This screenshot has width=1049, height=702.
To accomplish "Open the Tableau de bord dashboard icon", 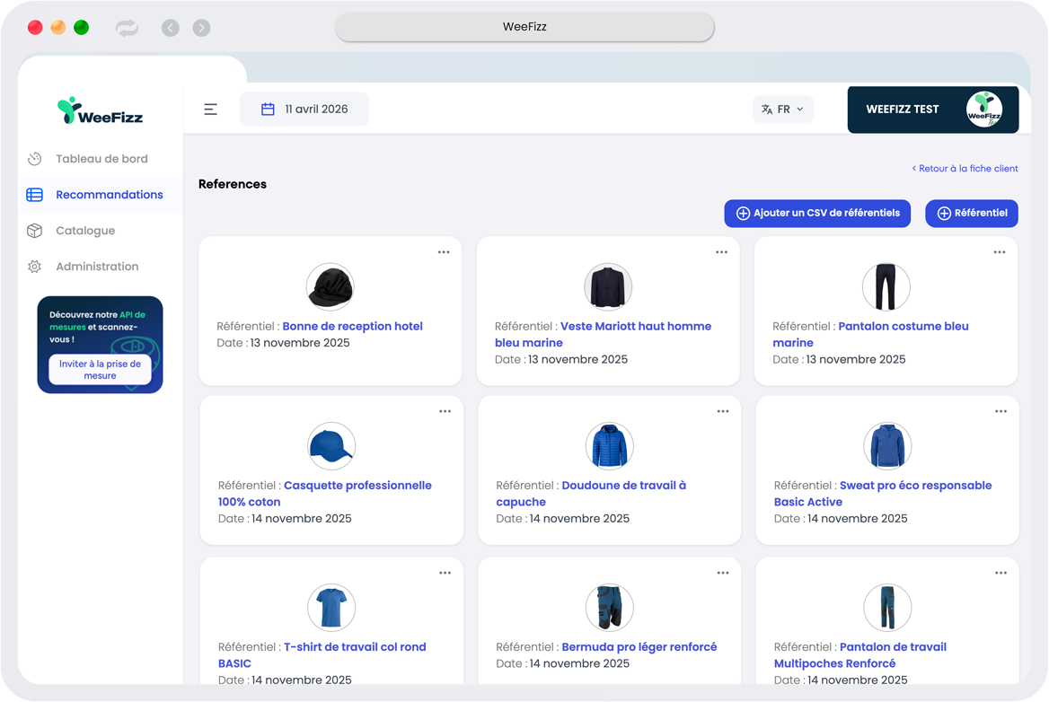I will click(x=33, y=158).
